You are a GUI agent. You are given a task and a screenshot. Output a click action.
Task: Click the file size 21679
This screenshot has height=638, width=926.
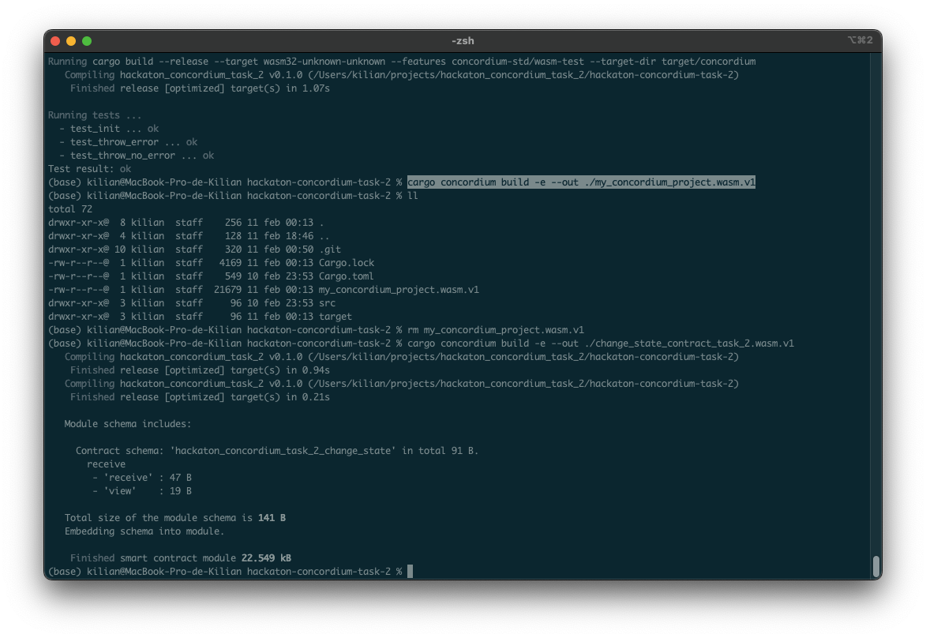[x=227, y=290]
